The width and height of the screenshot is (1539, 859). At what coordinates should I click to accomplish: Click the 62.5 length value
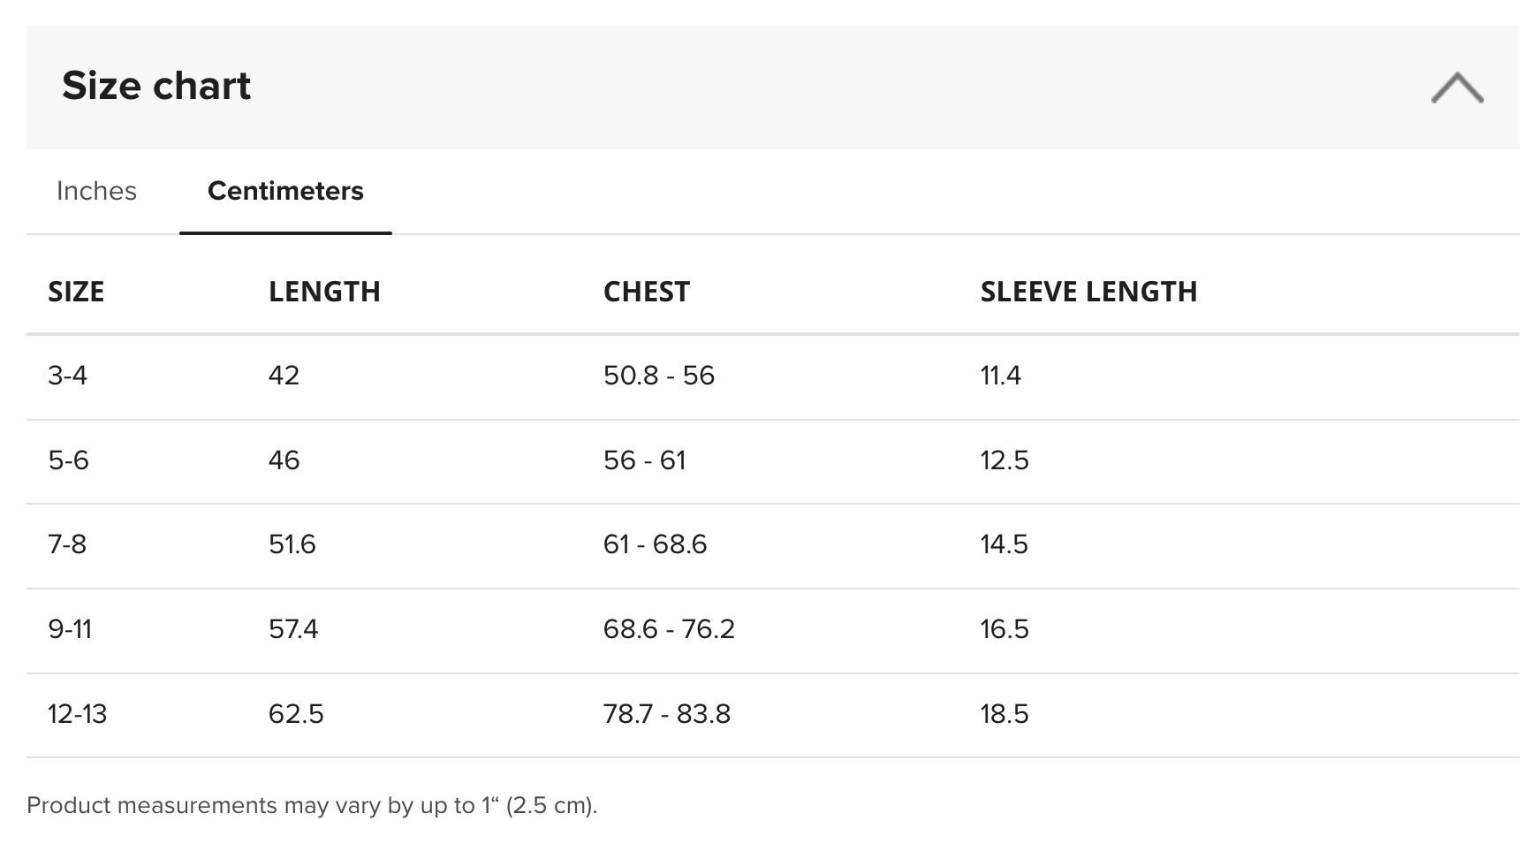296,714
